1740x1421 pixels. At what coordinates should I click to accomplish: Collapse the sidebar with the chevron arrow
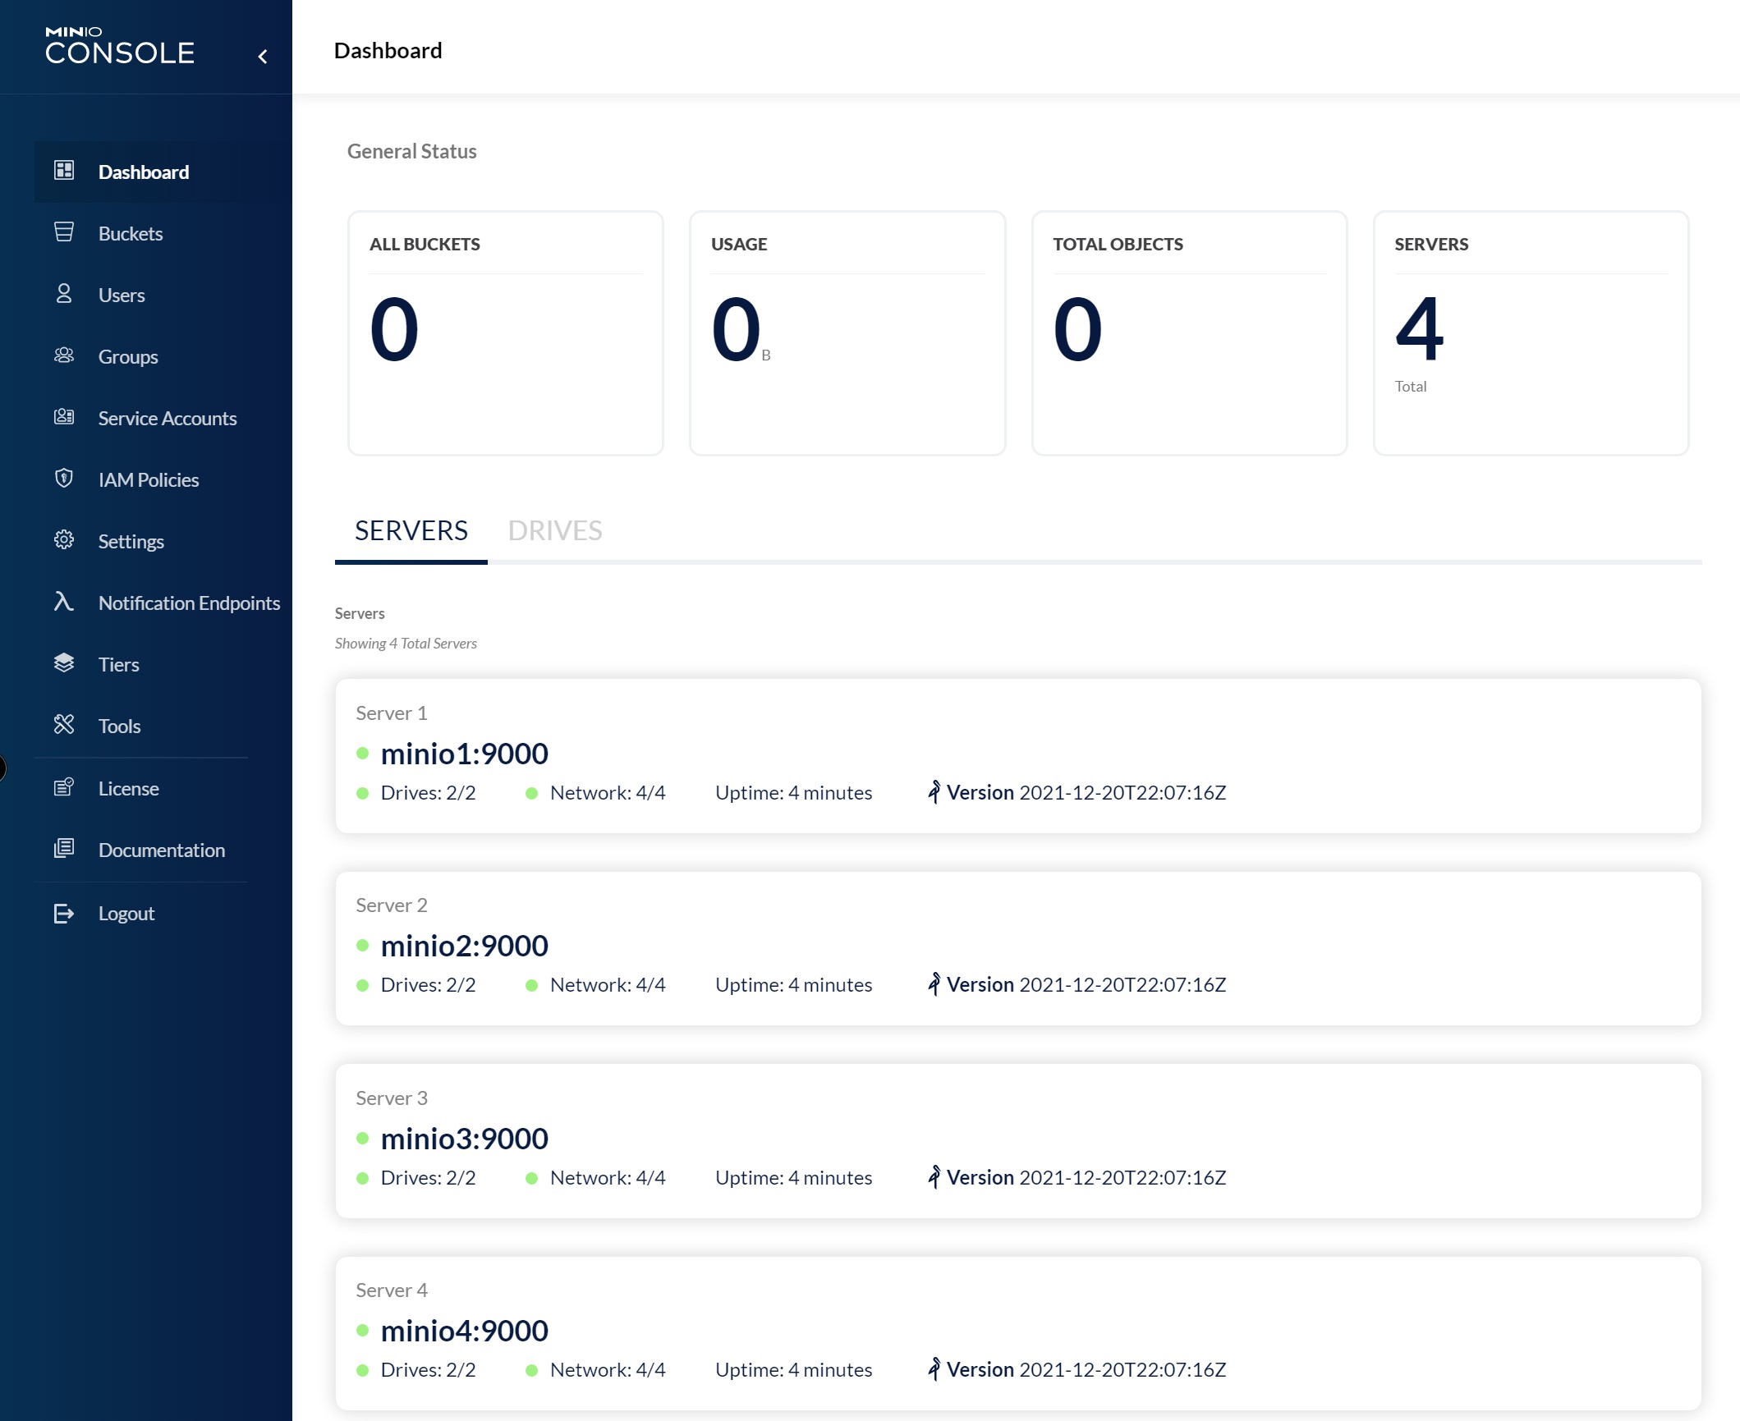263,56
